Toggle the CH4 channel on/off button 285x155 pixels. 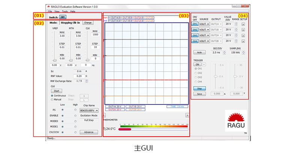(195, 41)
